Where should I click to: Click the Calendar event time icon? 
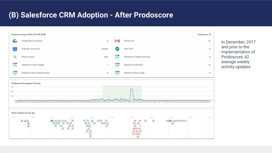click(15, 49)
